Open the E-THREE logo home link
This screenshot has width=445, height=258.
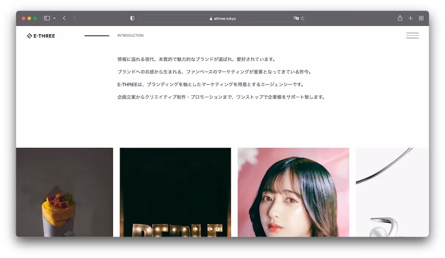(x=41, y=36)
